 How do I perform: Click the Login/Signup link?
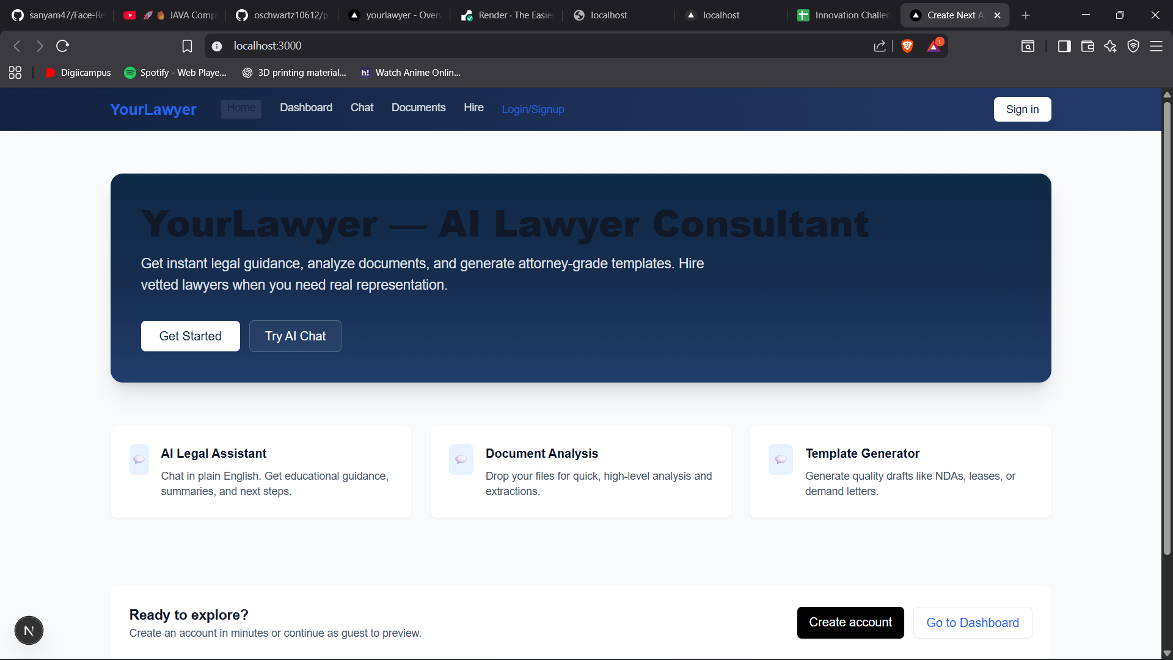click(x=533, y=109)
